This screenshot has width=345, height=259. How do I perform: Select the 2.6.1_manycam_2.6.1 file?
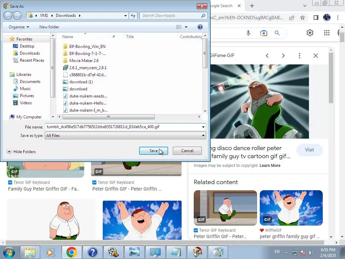pos(88,67)
